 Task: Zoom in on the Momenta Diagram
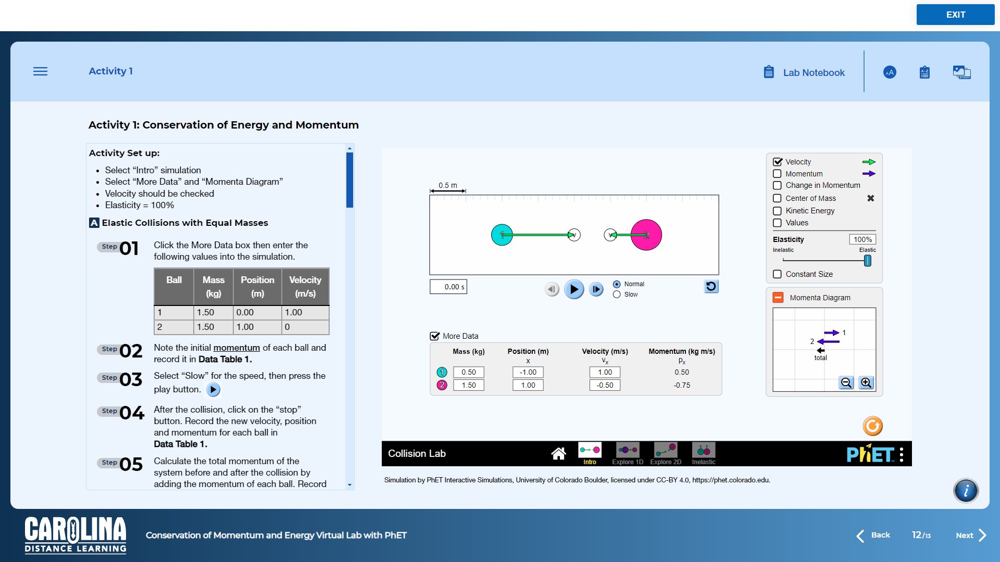pyautogui.click(x=866, y=382)
